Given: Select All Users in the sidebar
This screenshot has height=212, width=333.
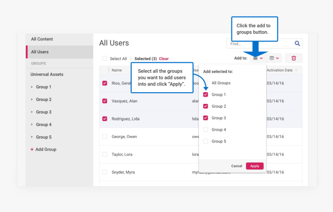Looking at the screenshot, I should click(x=40, y=52).
